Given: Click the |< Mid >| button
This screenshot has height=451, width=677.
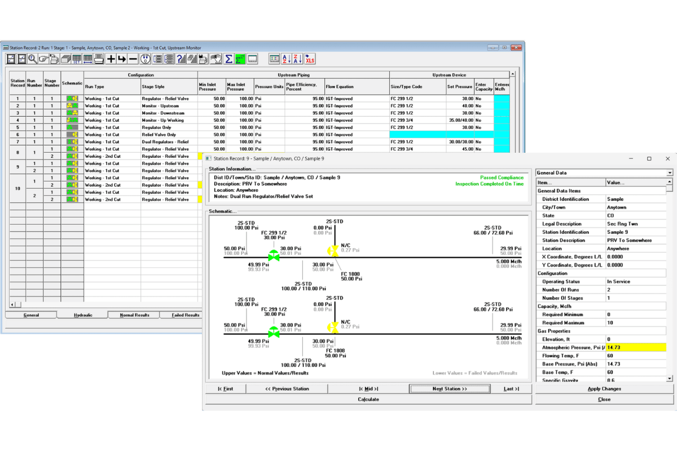Looking at the screenshot, I should coord(368,389).
